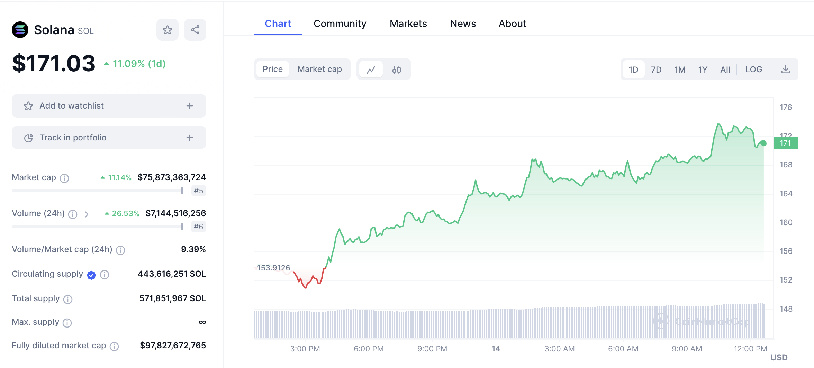Screen dimensions: 814x368
Task: Download chart data using download icon
Action: pos(786,70)
